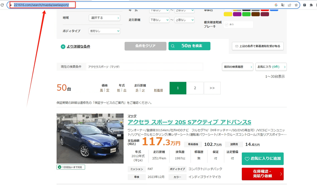The width and height of the screenshot is (317, 185).
Task: Click the yen icon on 120回払い badge
Action: point(59,167)
